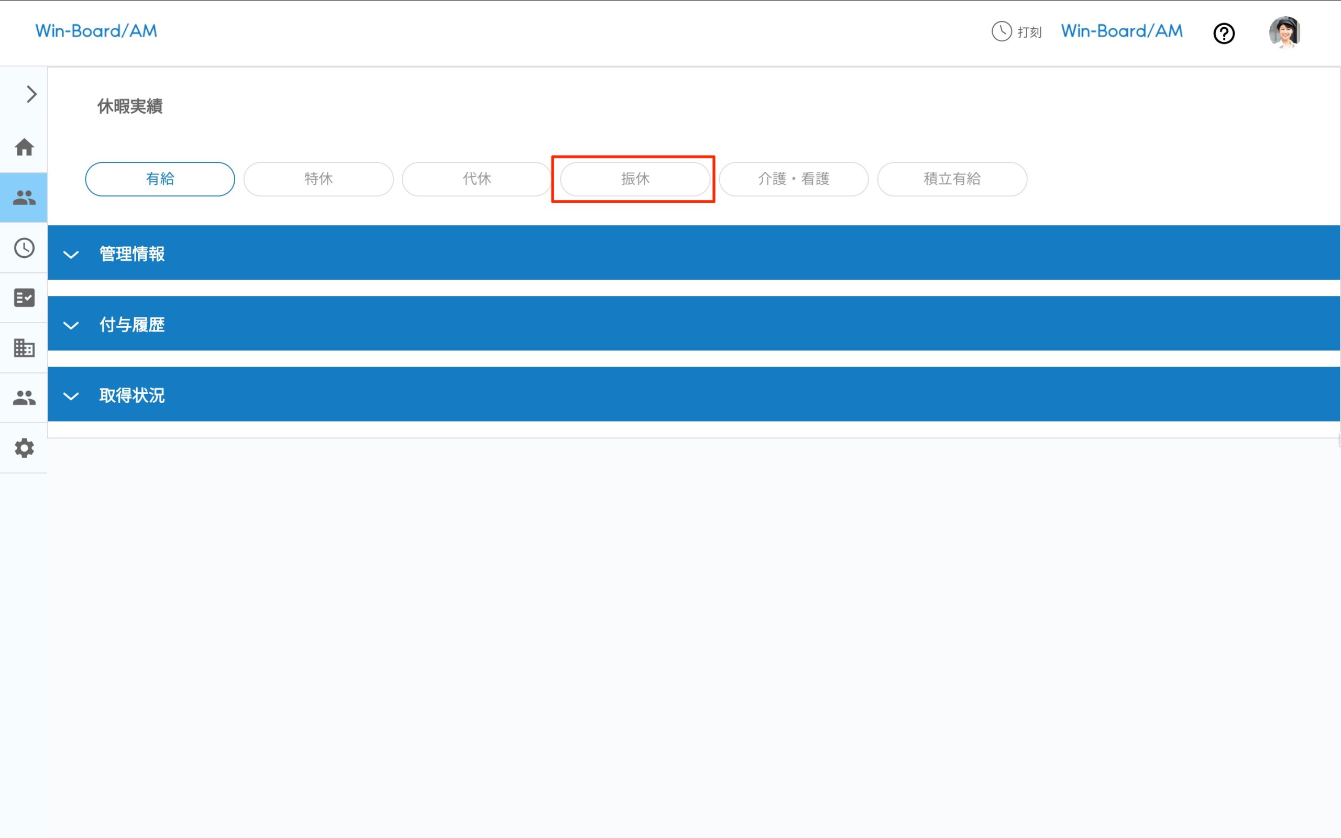Viewport: 1341px width, 838px height.
Task: Open the building icon in sidebar
Action: [x=24, y=348]
